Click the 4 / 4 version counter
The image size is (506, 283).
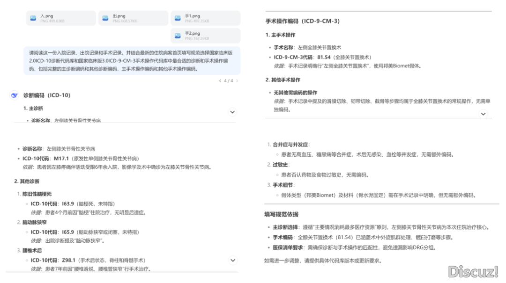point(229,81)
